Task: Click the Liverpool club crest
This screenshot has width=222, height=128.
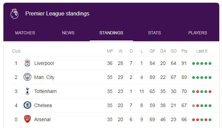Action: coord(27,63)
